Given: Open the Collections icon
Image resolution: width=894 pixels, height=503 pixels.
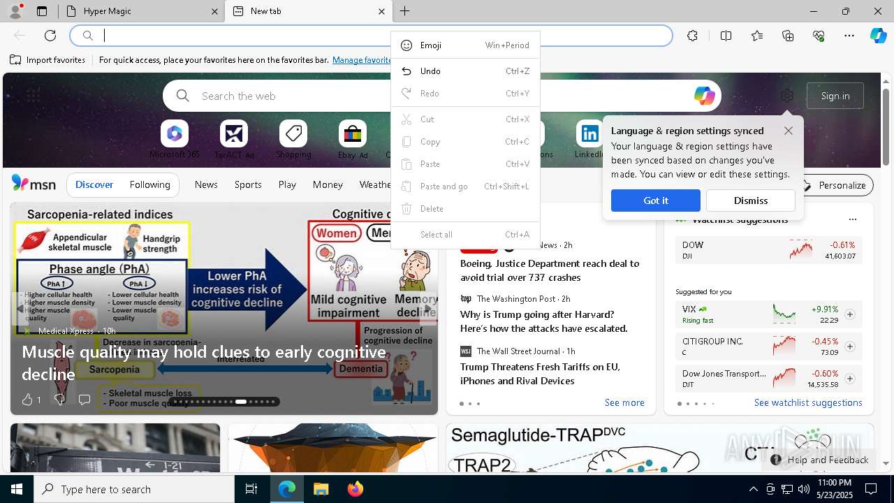Looking at the screenshot, I should coord(788,36).
